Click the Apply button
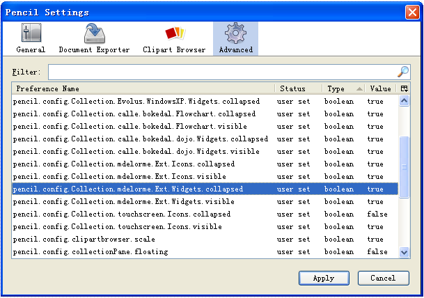The height and width of the screenshot is (298, 424). 324,278
